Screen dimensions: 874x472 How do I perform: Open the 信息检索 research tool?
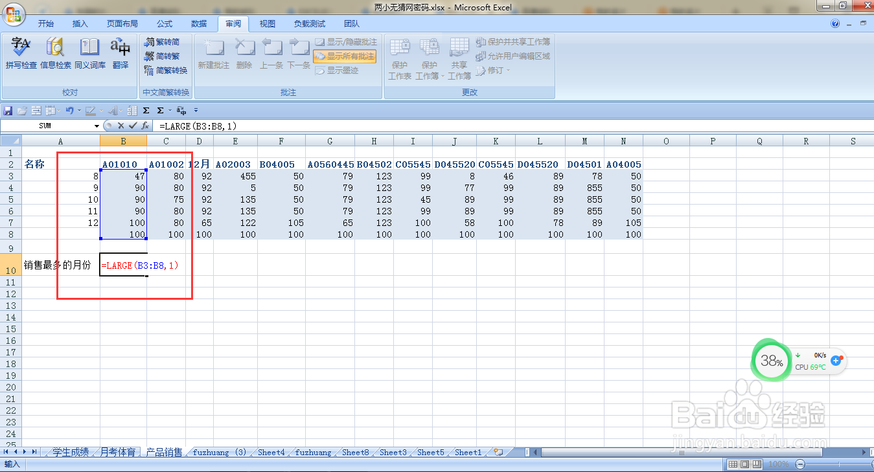(56, 53)
